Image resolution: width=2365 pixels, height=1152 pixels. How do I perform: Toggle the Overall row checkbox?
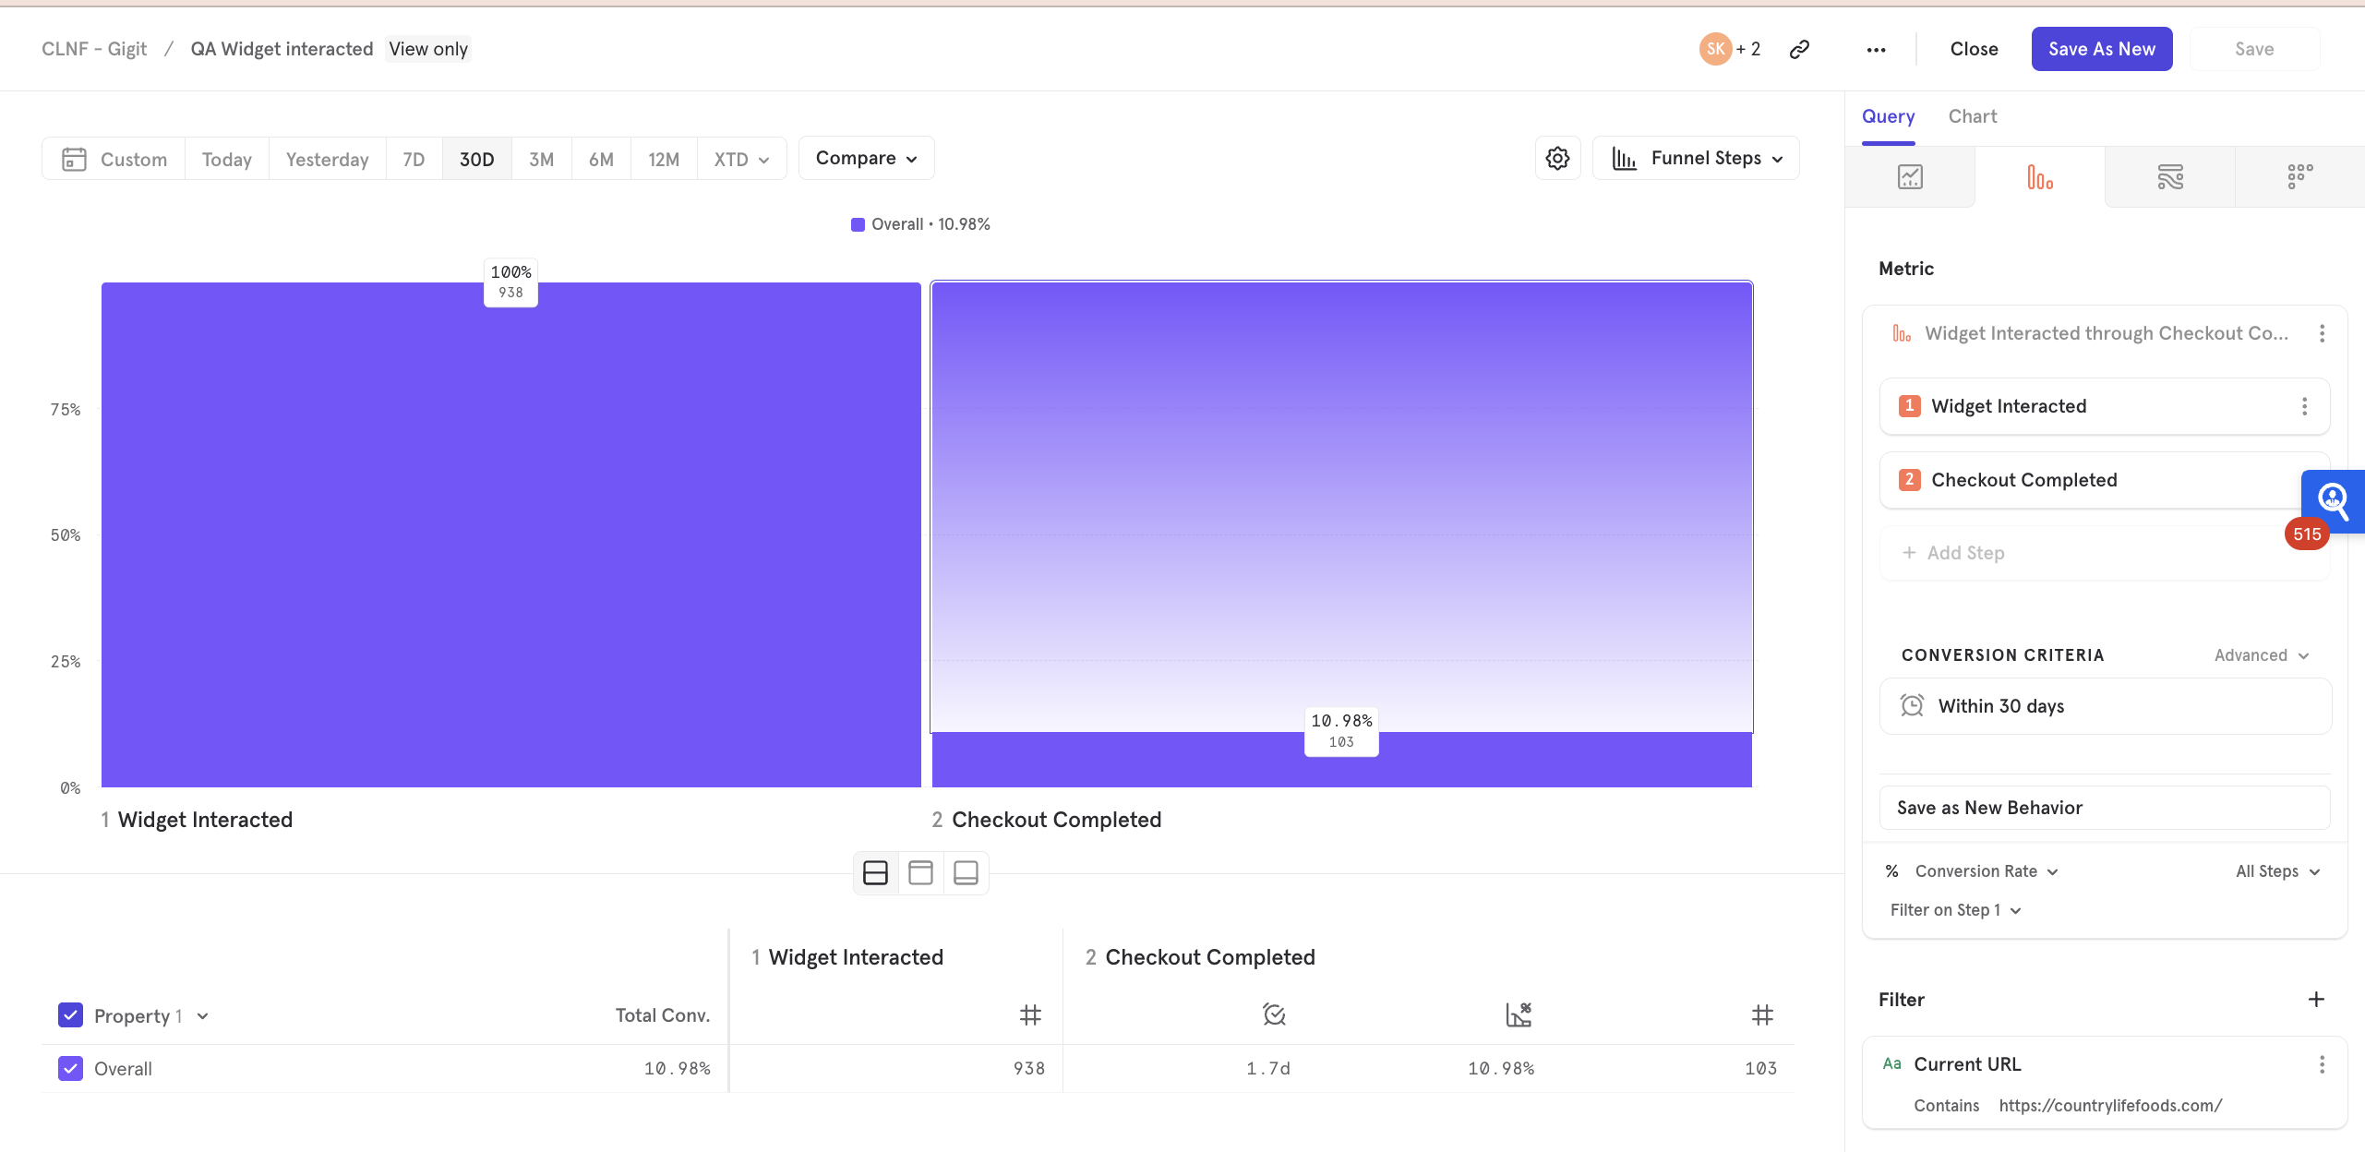70,1068
